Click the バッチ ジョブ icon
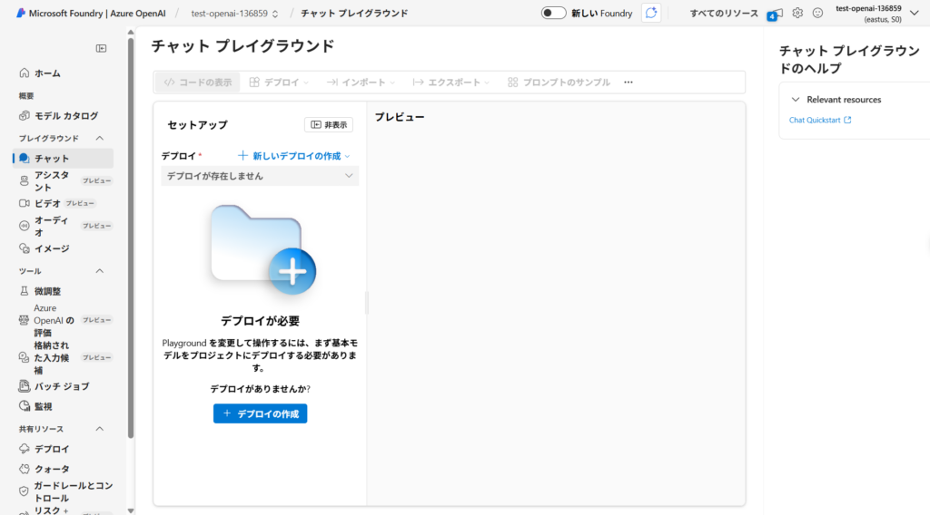The height and width of the screenshot is (515, 930). coord(25,386)
